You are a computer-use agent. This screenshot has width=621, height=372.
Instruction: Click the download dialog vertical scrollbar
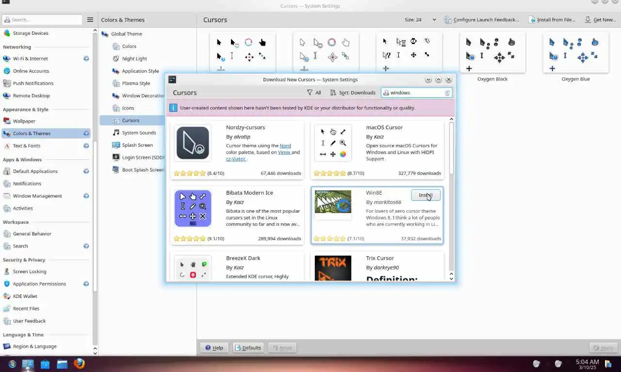451,148
